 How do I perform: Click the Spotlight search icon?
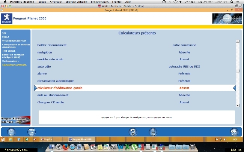coord(232,2)
